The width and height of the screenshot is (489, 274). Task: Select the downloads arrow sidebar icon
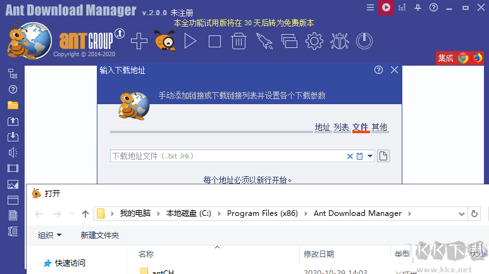(13, 137)
